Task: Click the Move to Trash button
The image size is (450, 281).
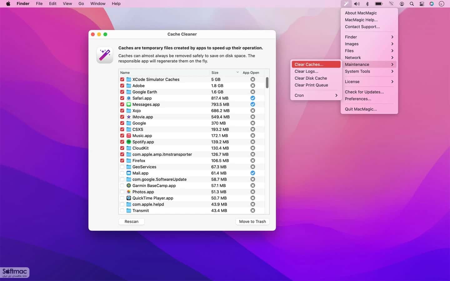Action: [252, 221]
